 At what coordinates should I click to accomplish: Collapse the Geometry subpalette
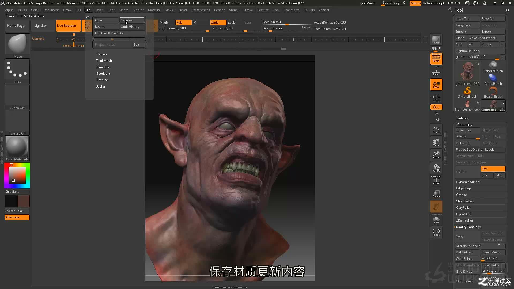point(464,125)
